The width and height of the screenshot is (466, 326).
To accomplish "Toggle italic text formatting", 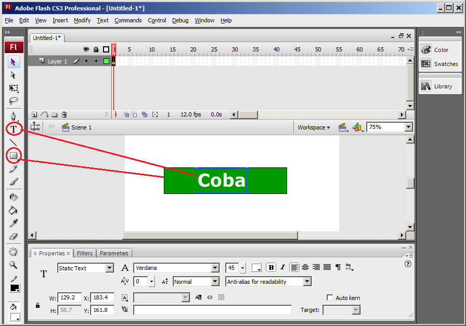I will pyautogui.click(x=282, y=267).
